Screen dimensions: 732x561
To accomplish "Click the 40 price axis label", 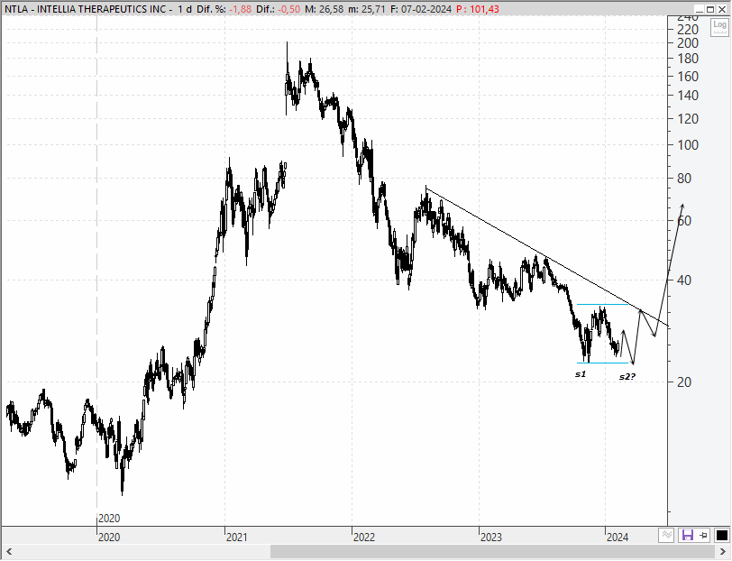I will click(684, 280).
